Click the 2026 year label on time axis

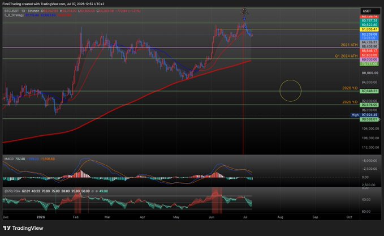tap(41, 217)
